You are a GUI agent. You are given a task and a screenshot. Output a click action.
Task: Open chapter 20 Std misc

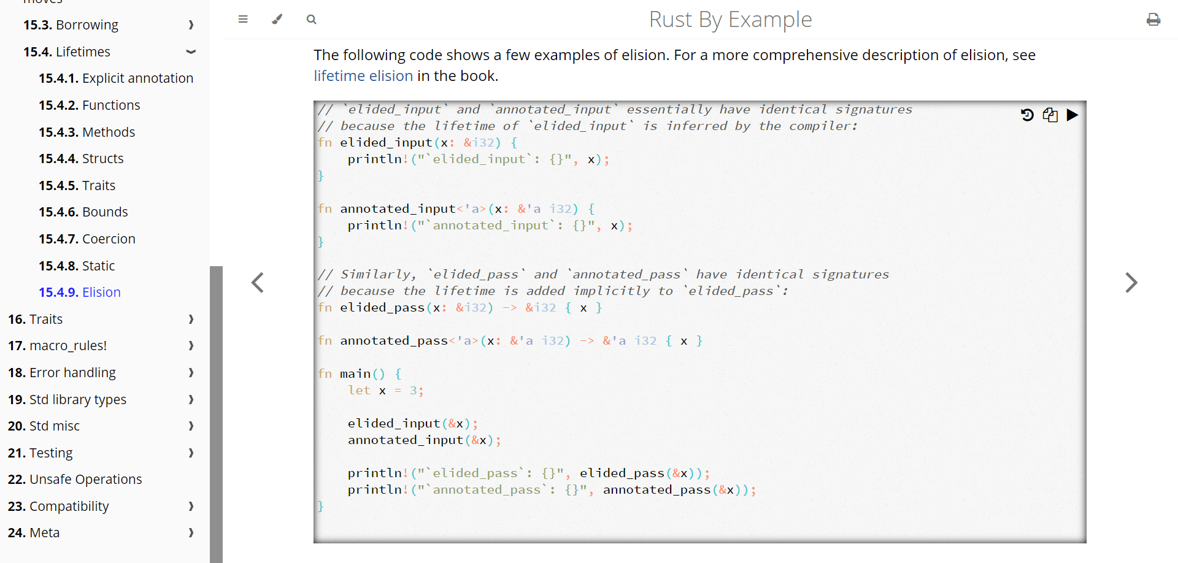[44, 426]
